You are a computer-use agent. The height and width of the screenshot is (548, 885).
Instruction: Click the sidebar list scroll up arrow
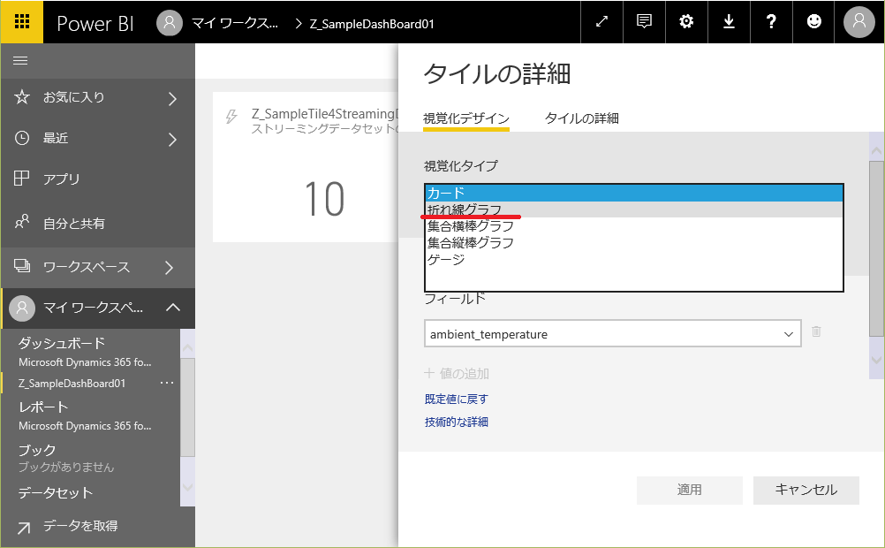[187, 348]
